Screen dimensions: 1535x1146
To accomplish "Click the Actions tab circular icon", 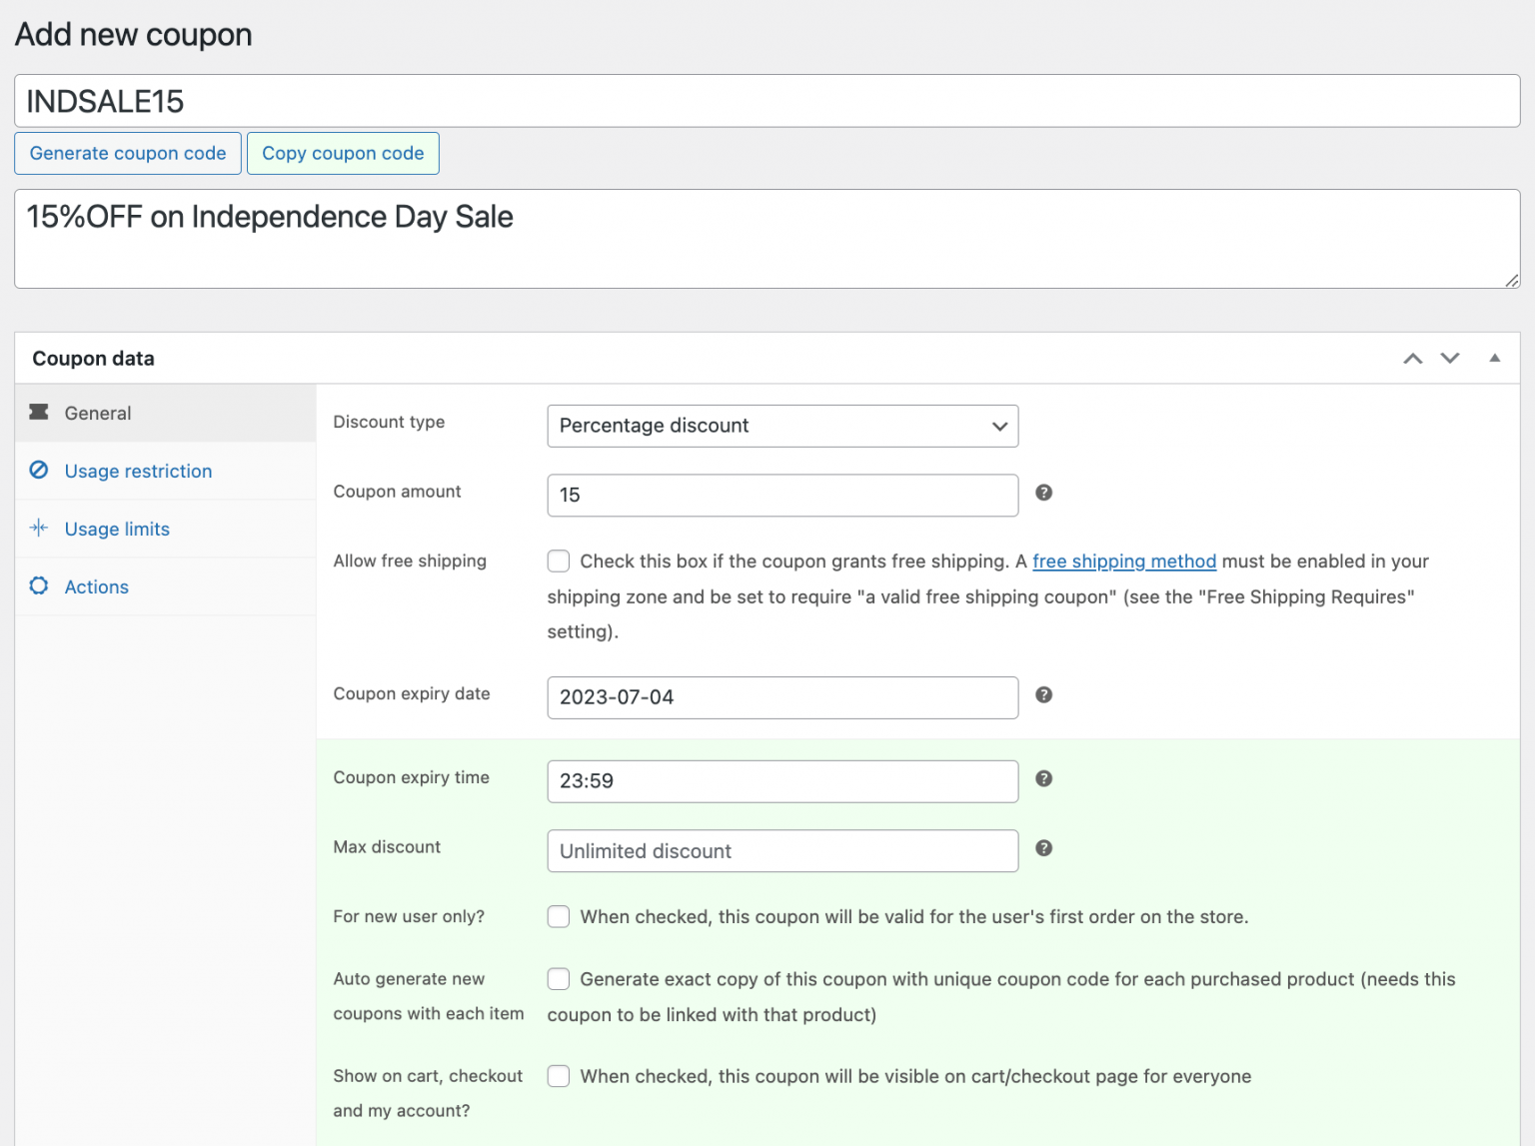I will [x=39, y=586].
